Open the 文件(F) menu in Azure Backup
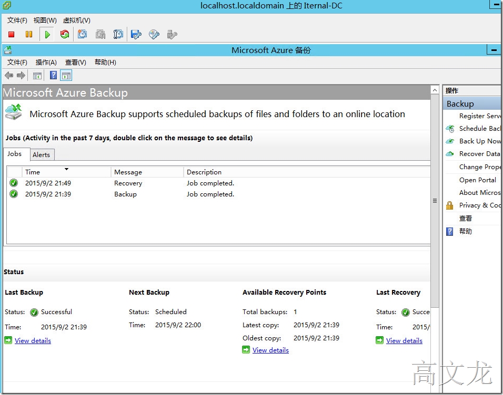Viewport: 503px width, 395px height. (17, 62)
